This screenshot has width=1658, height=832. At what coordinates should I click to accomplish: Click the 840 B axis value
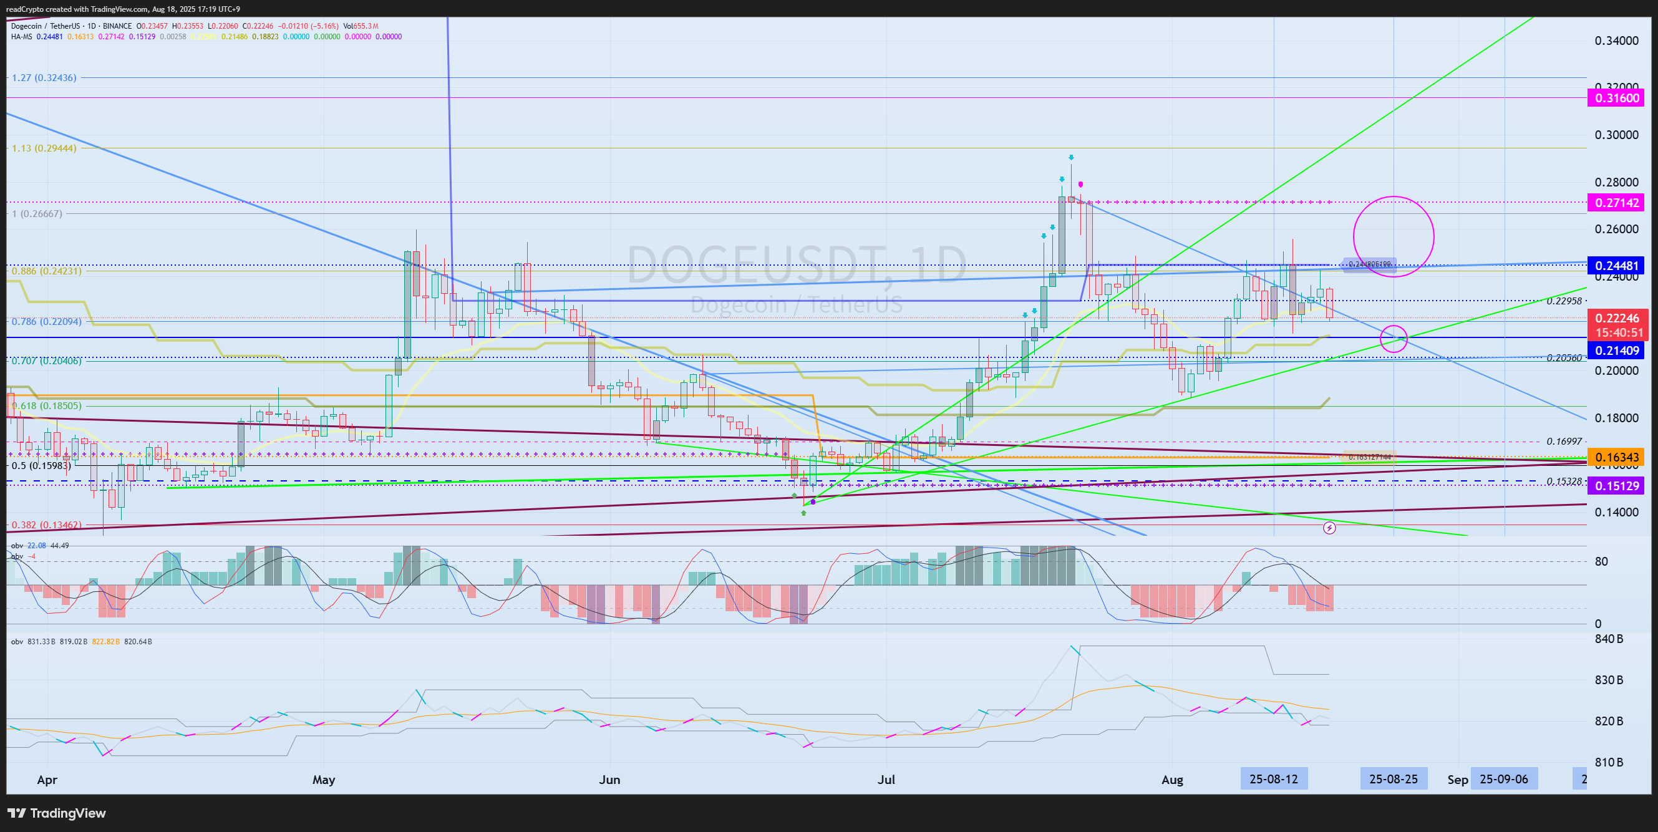[1609, 639]
